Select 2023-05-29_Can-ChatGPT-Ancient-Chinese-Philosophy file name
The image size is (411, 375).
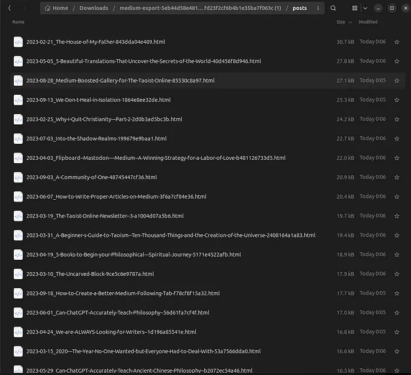click(x=139, y=370)
